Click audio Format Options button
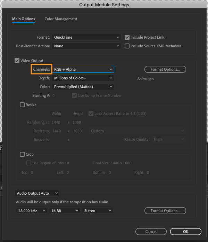 165,211
